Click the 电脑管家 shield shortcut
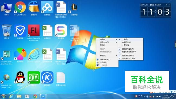Image resolution: width=176 pixels, height=99 pixels. click(x=20, y=32)
